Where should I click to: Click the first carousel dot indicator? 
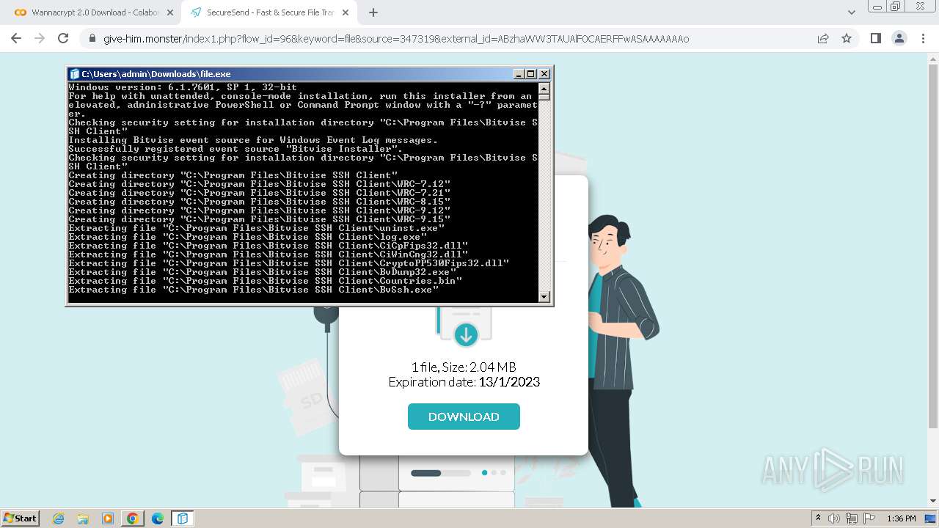484,473
